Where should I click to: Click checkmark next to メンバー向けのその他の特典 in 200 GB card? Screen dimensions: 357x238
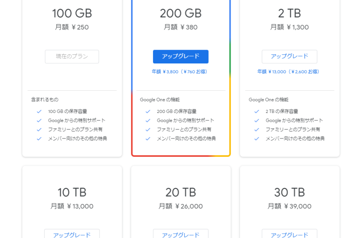(148, 138)
